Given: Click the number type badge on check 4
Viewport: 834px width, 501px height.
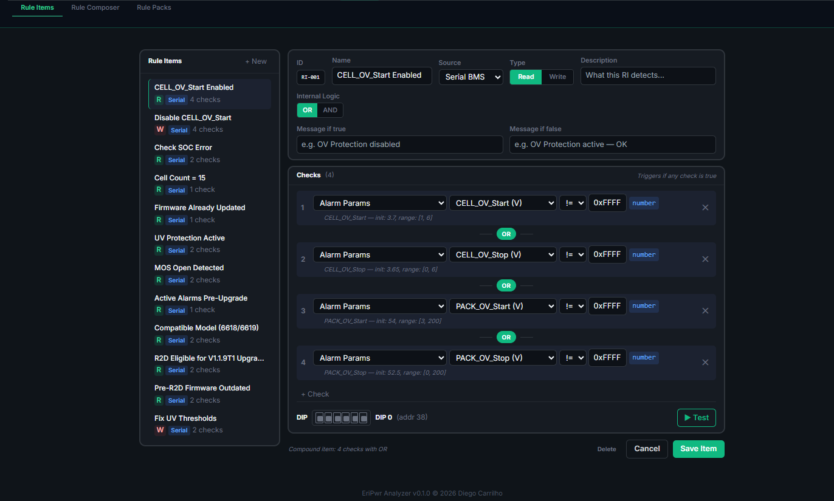Looking at the screenshot, I should pos(644,358).
